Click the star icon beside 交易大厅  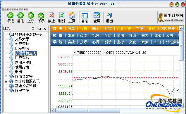(11, 39)
